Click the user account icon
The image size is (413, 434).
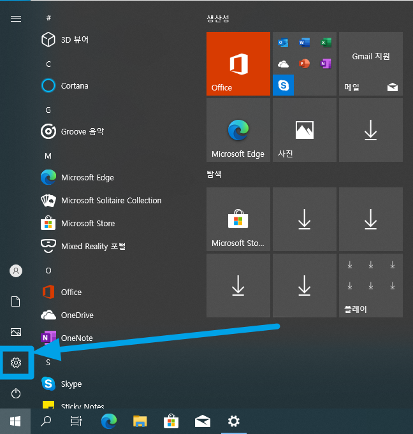coord(16,271)
